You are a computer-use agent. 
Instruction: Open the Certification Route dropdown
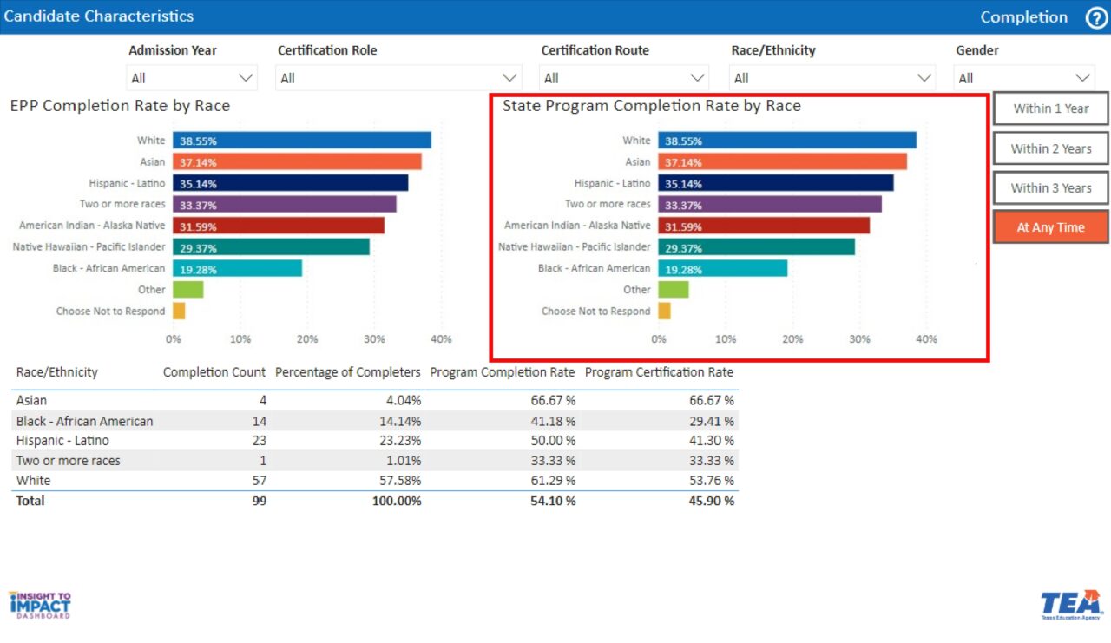point(624,78)
